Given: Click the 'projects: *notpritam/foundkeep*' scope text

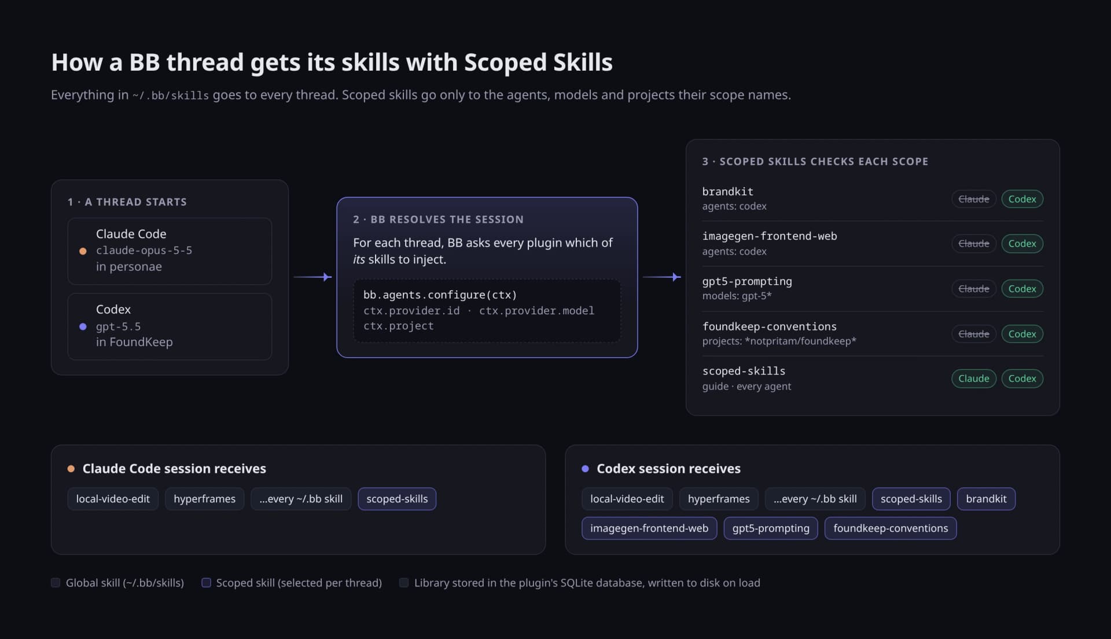Looking at the screenshot, I should coord(779,341).
